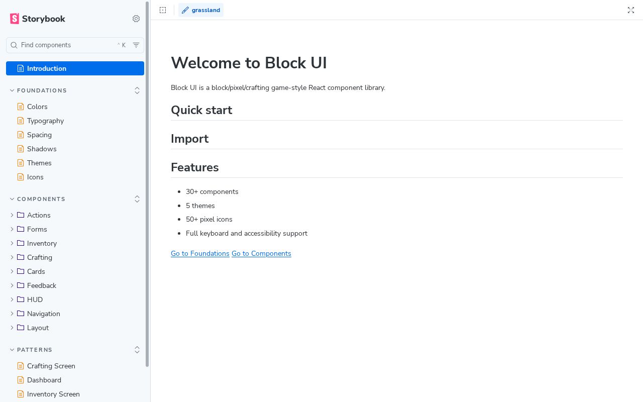Collapse the Foundations section

click(39, 90)
